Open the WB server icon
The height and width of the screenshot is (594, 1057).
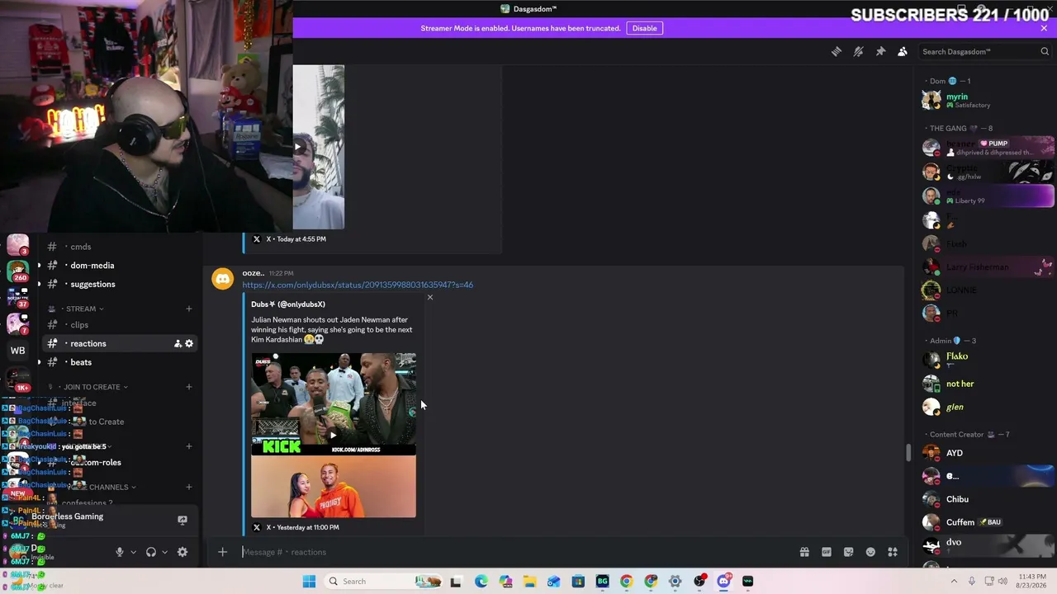pos(17,351)
